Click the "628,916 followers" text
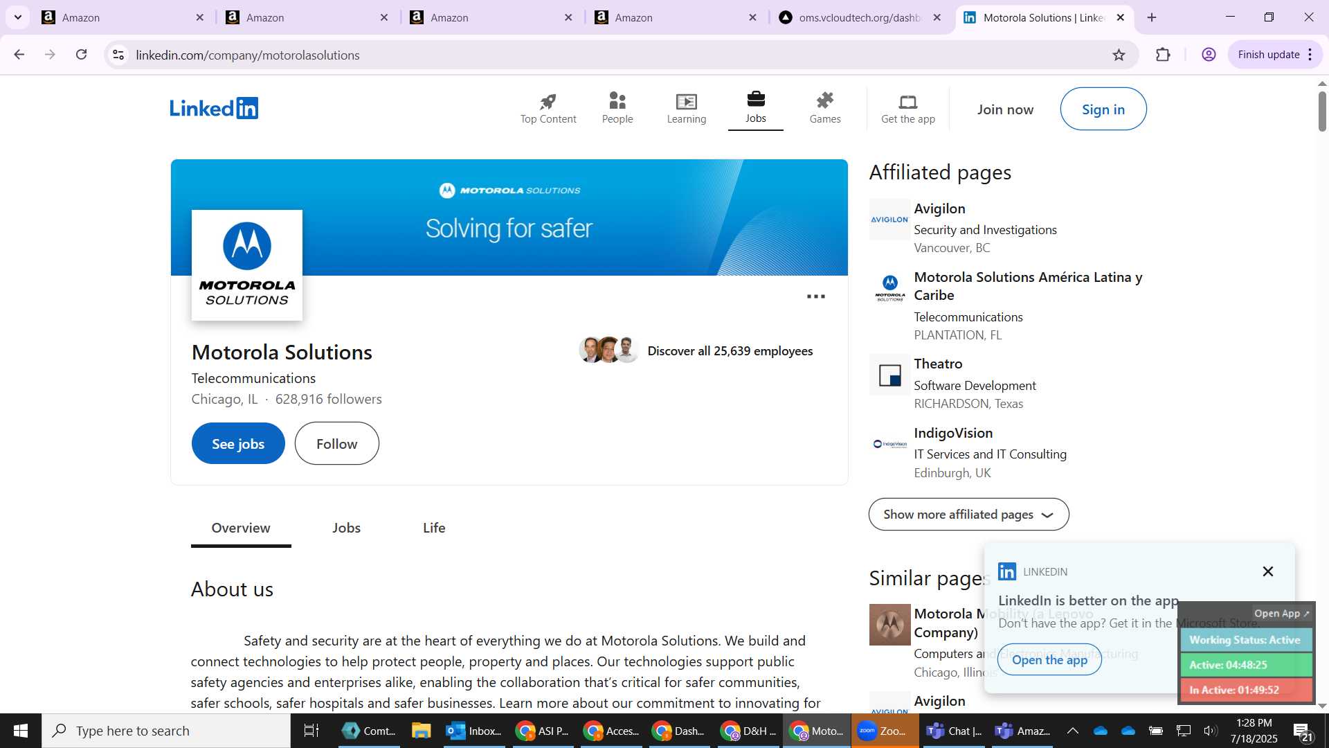 pos(328,399)
